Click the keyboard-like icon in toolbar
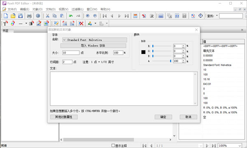247x148 pixels. coord(161,16)
